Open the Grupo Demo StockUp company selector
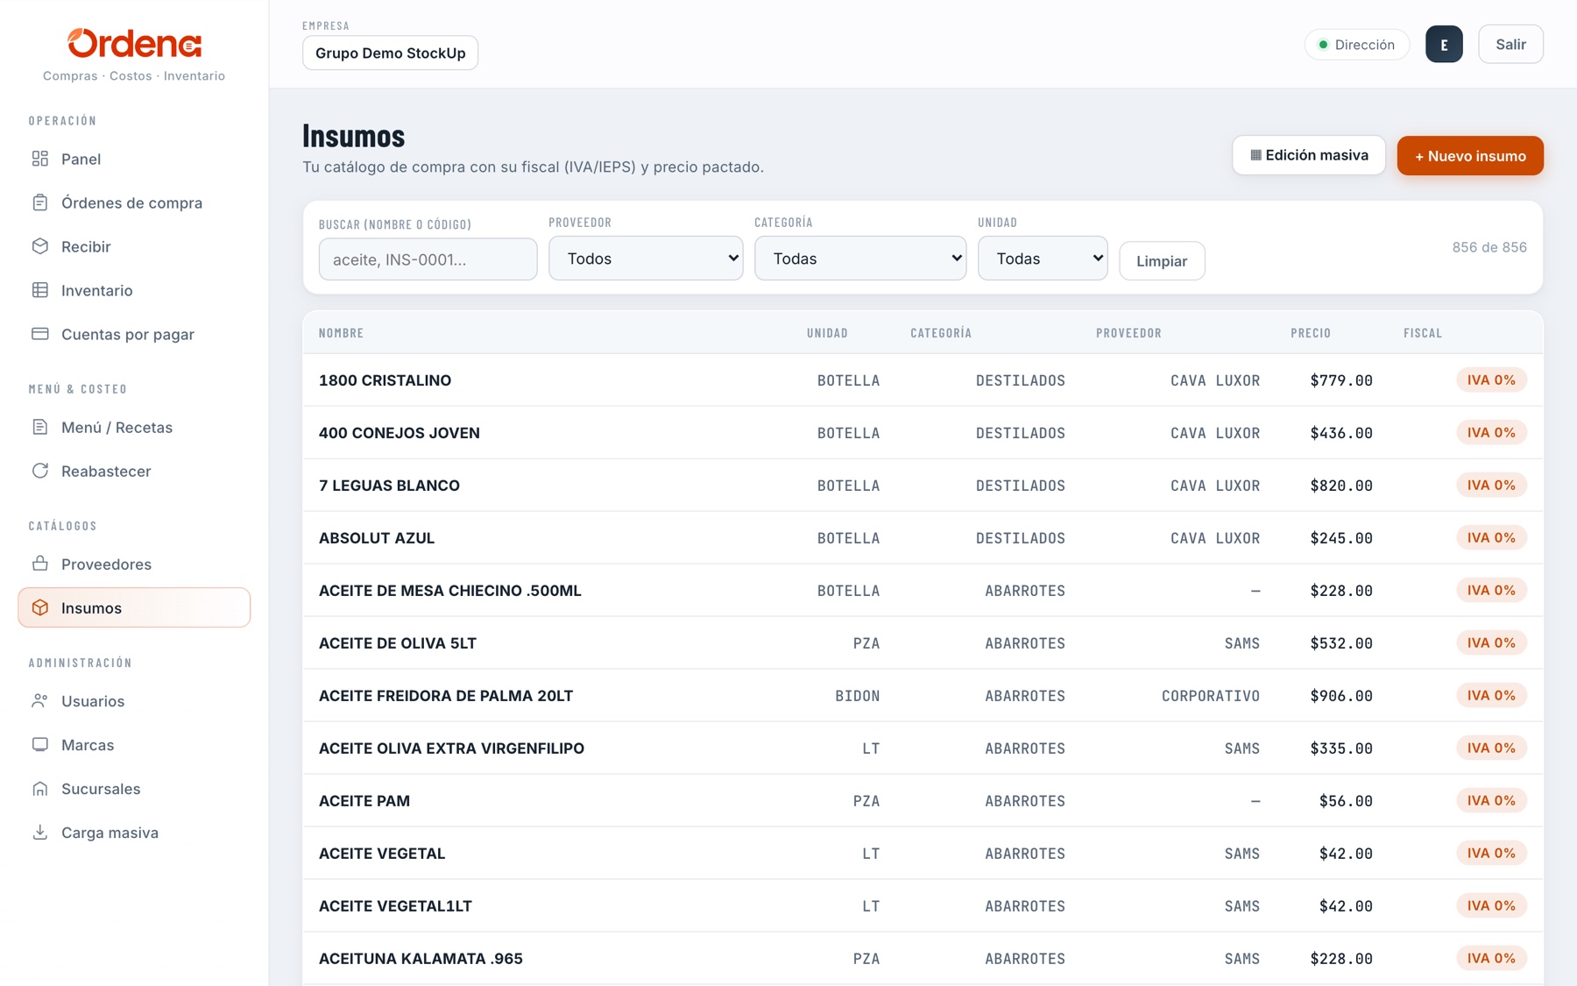1577x986 pixels. [391, 53]
